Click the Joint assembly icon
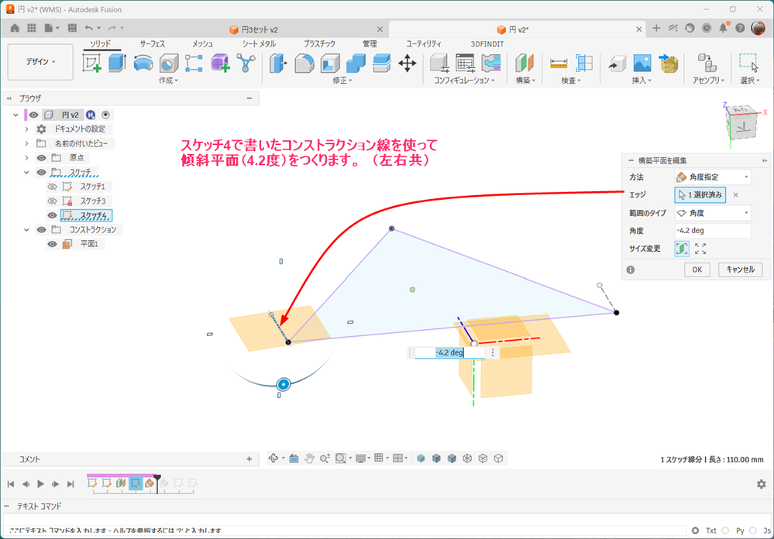 (x=707, y=64)
